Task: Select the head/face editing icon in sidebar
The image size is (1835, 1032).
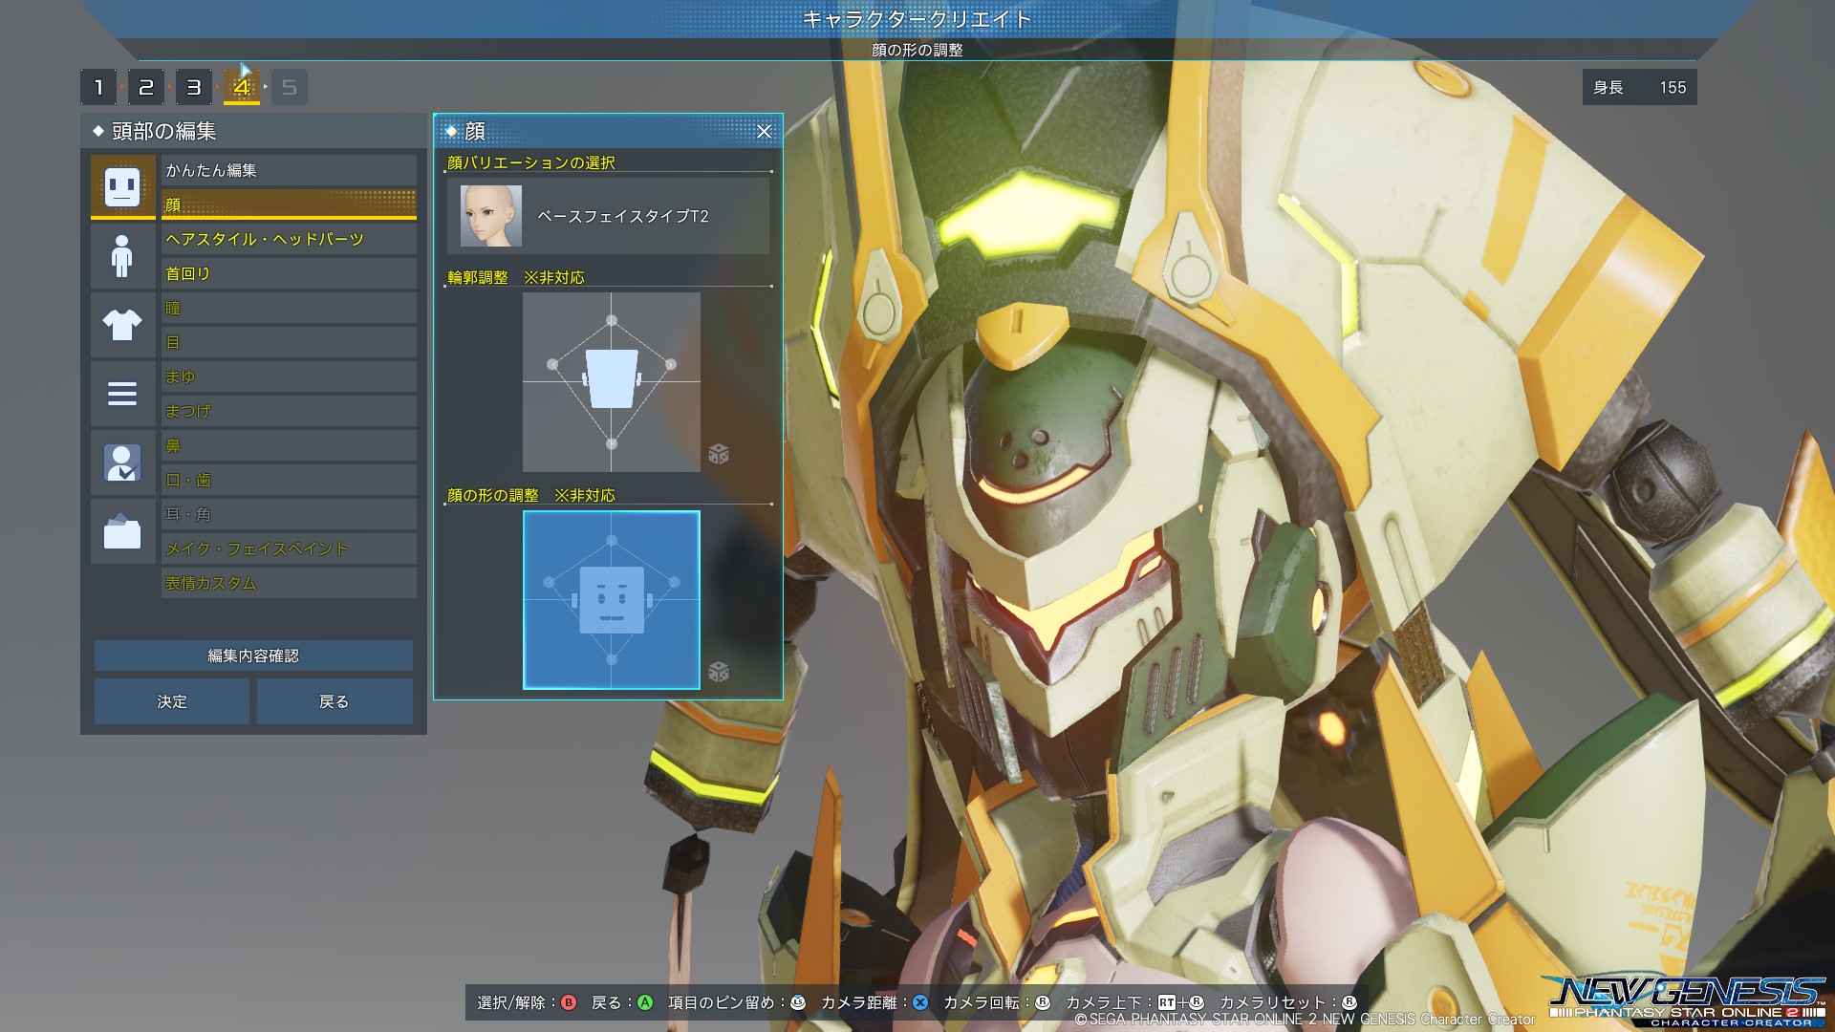Action: pos(122,186)
